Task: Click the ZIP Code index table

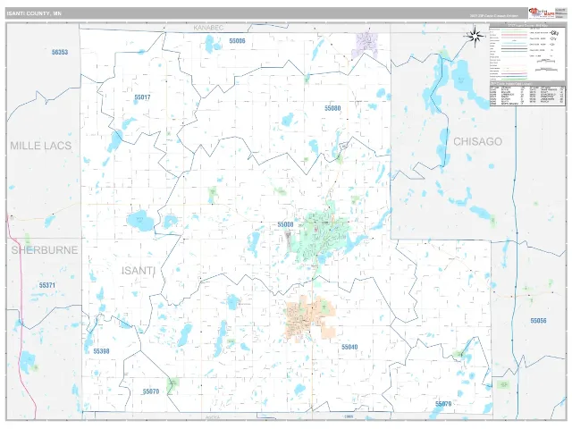Action: tap(527, 95)
